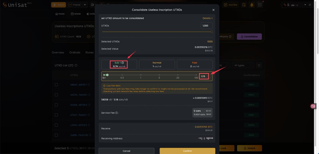
Task: Click the pink translate extension icon
Action: point(313,106)
